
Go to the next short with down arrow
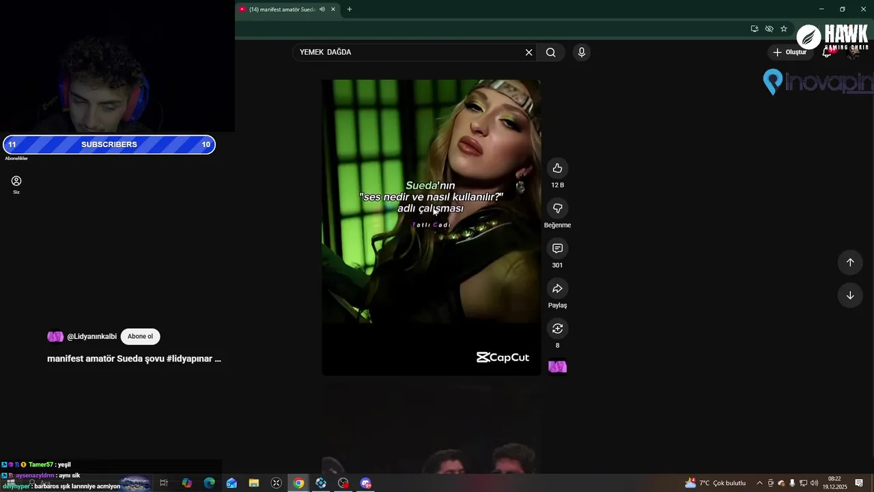pos(850,295)
